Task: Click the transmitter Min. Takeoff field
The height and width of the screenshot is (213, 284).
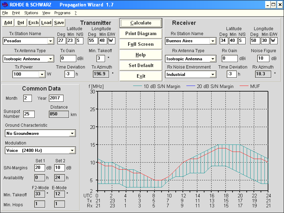Action: 101,59
